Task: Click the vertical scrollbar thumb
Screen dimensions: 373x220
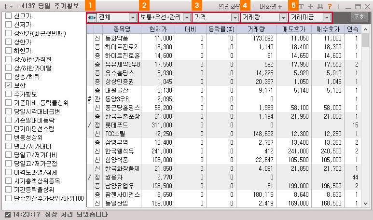Action: click(x=365, y=40)
